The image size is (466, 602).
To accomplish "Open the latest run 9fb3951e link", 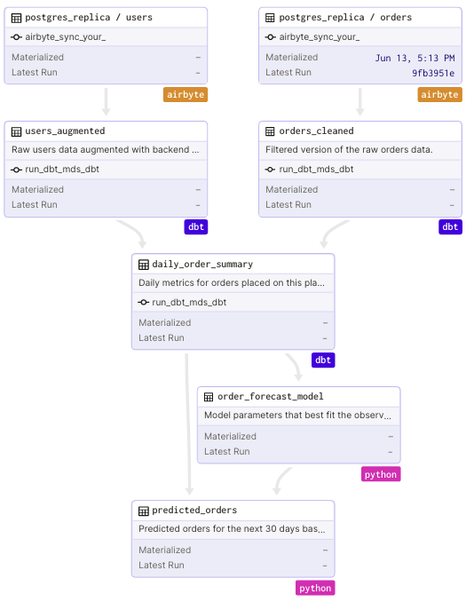I will click(x=433, y=73).
